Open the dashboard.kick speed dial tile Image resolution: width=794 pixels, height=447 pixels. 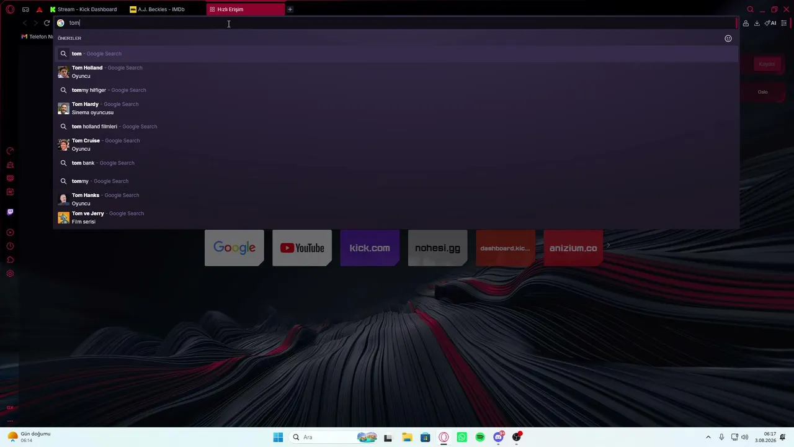click(506, 248)
